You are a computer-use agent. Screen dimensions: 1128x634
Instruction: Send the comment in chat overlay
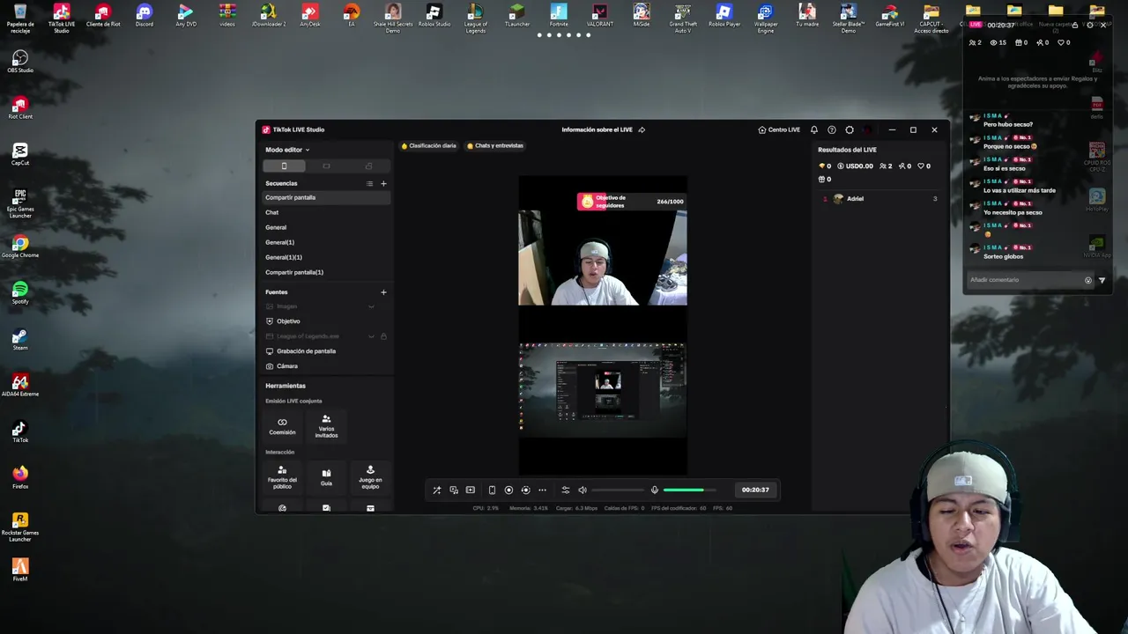[1102, 280]
